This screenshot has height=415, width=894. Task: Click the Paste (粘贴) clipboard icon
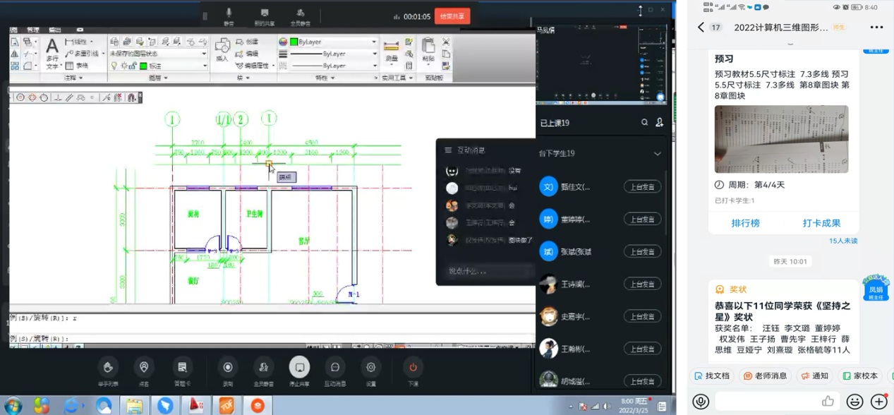click(x=428, y=50)
